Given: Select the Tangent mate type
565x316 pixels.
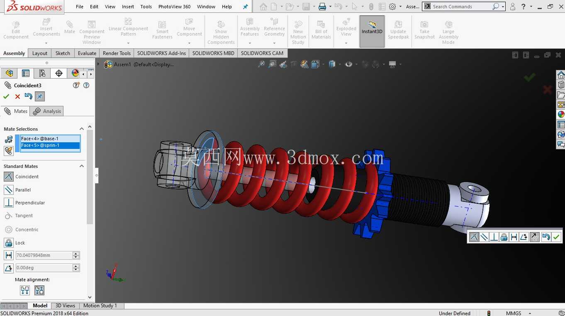Looking at the screenshot, I should click(x=9, y=215).
